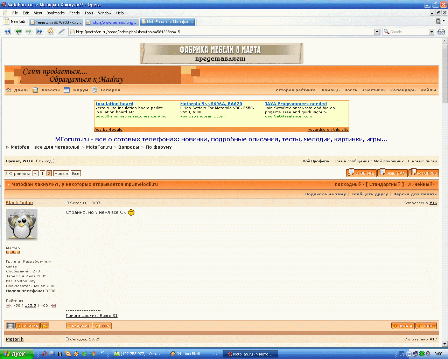Click the gallery icon next to Галерея
The image size is (448, 359).
coord(95,90)
